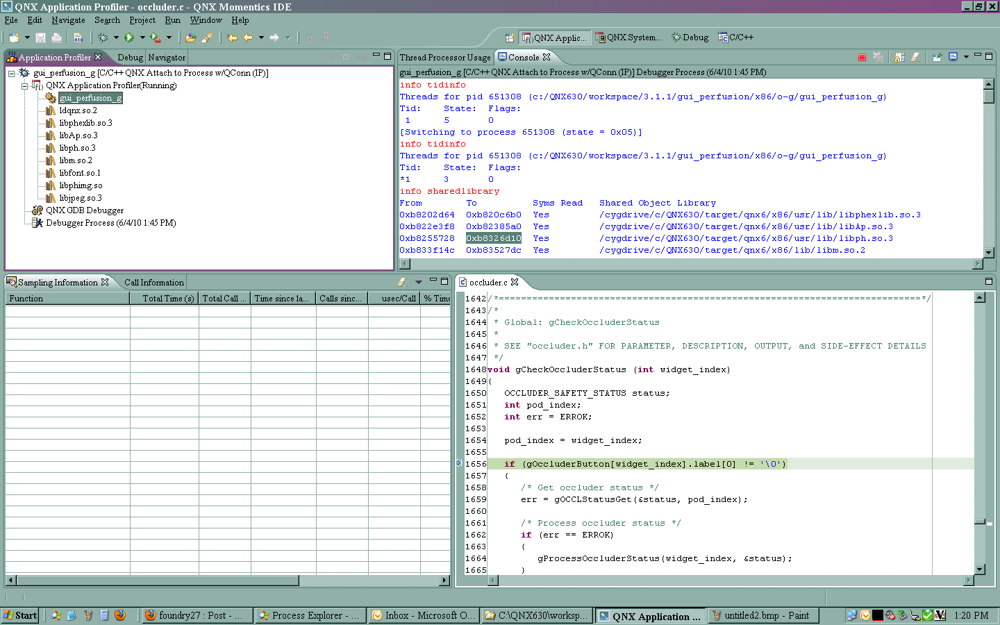The height and width of the screenshot is (625, 1000).
Task: Collapse the QNX Application Profiler(Running) node
Action: [24, 86]
